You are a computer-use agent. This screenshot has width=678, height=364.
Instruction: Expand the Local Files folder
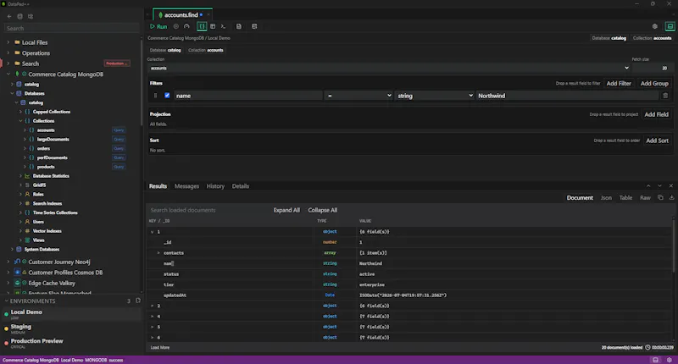point(8,42)
